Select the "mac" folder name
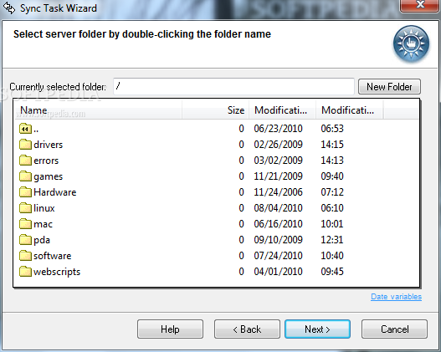441x352 pixels. pos(43,224)
